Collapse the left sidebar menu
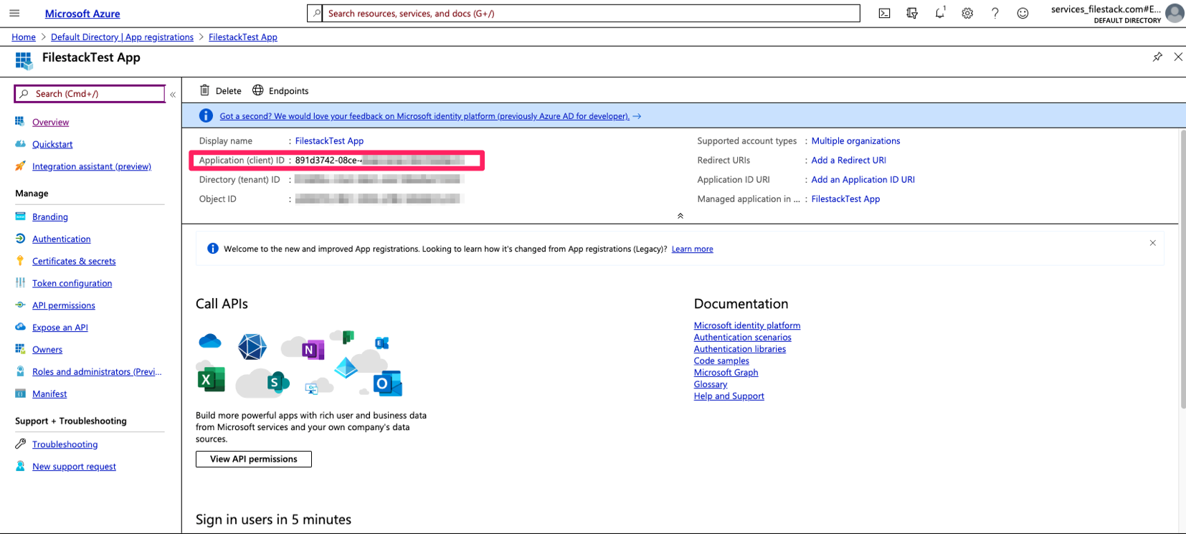Viewport: 1186px width, 534px height. (x=173, y=94)
